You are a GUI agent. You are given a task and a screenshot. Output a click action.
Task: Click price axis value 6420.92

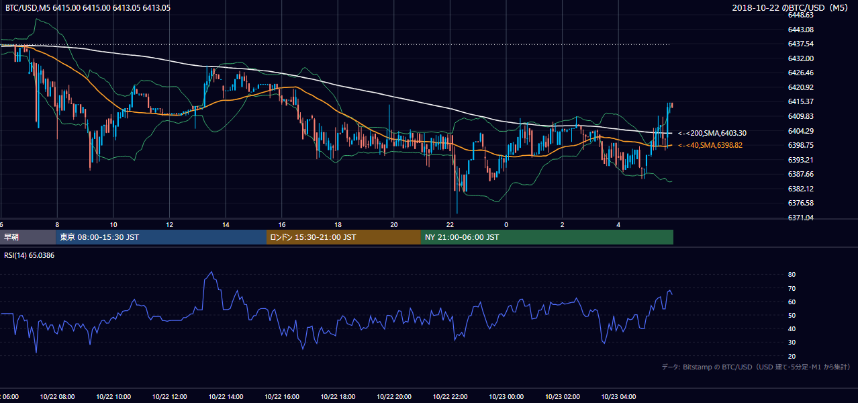[x=801, y=87]
